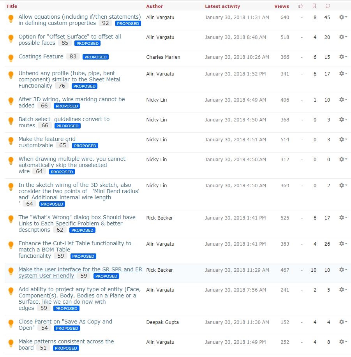Open 'Option for Offset Surface' idea link
Viewport: 351px width, 357px height.
pyautogui.click(x=70, y=40)
